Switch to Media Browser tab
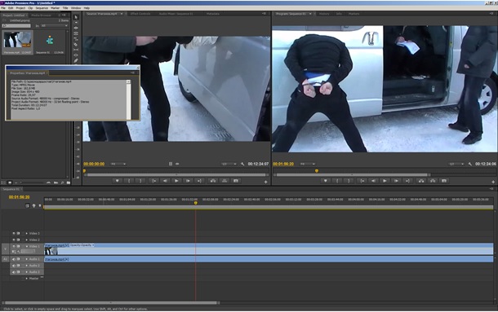Viewport: 498px width, 312px height. click(x=42, y=15)
